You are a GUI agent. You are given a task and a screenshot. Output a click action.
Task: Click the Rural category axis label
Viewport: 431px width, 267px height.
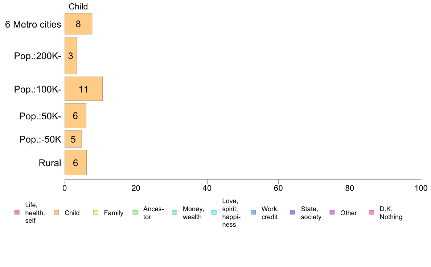coord(50,163)
